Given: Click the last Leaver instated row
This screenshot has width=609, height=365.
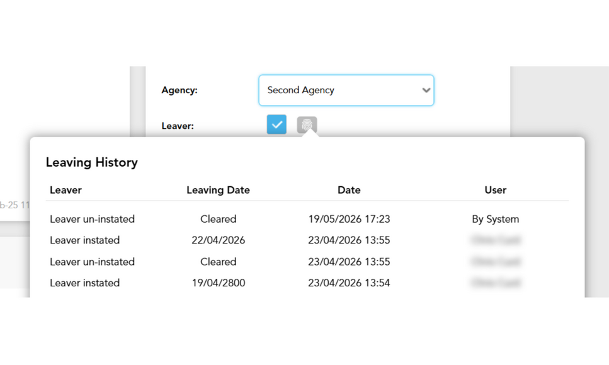Looking at the screenshot, I should 307,283.
